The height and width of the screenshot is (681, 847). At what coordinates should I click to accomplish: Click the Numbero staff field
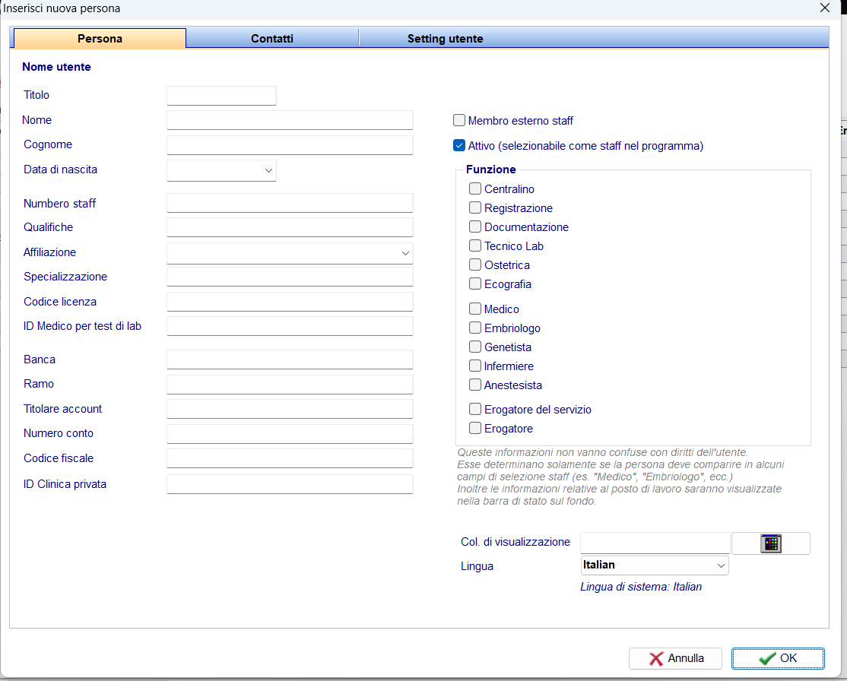[290, 203]
